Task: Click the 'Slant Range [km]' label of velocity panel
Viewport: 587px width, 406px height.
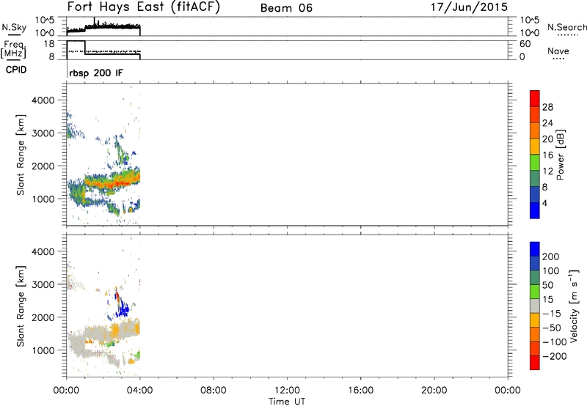Action: (x=21, y=306)
